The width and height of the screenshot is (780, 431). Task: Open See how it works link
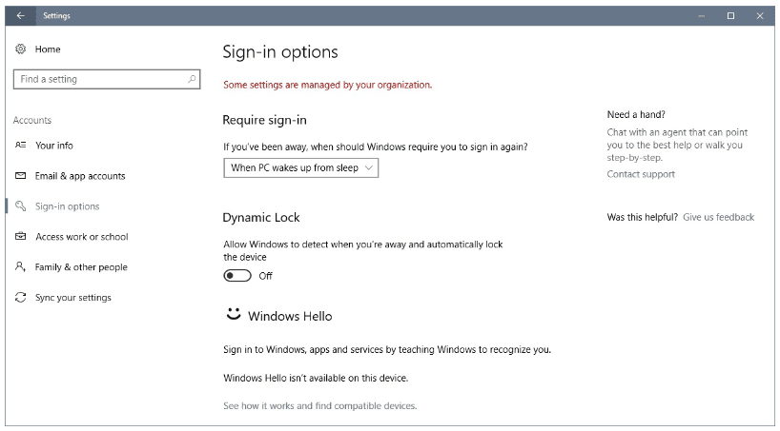(319, 406)
